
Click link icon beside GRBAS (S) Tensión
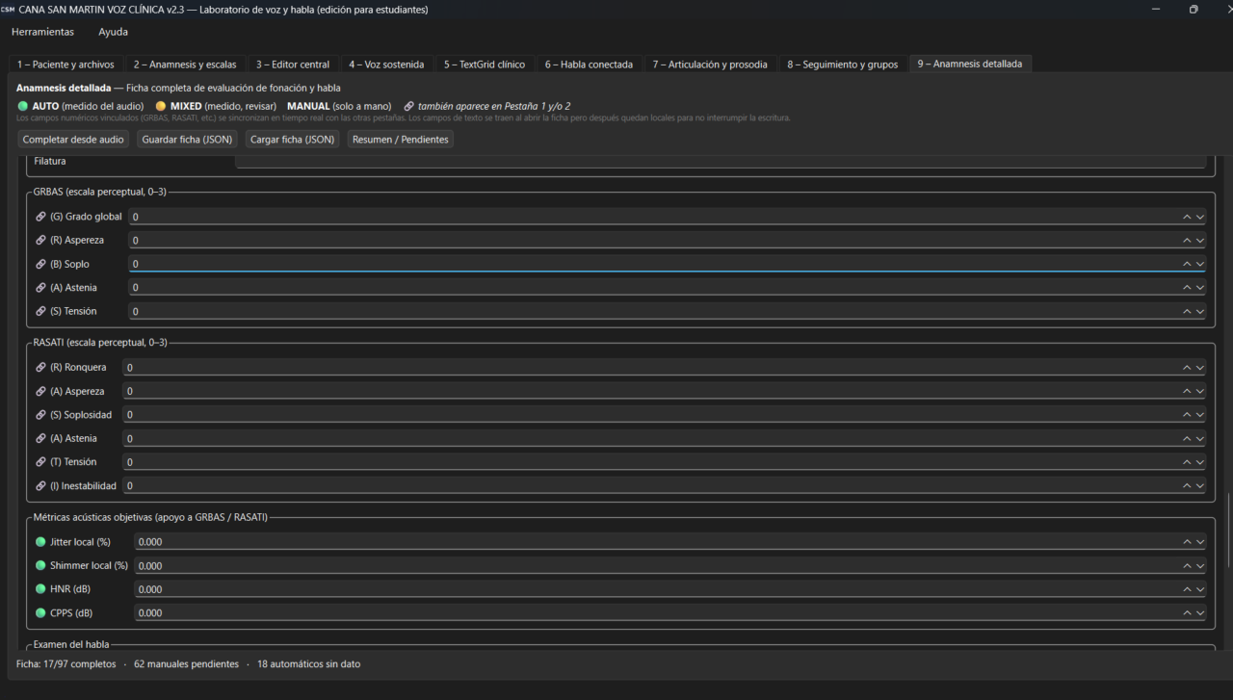click(x=40, y=311)
